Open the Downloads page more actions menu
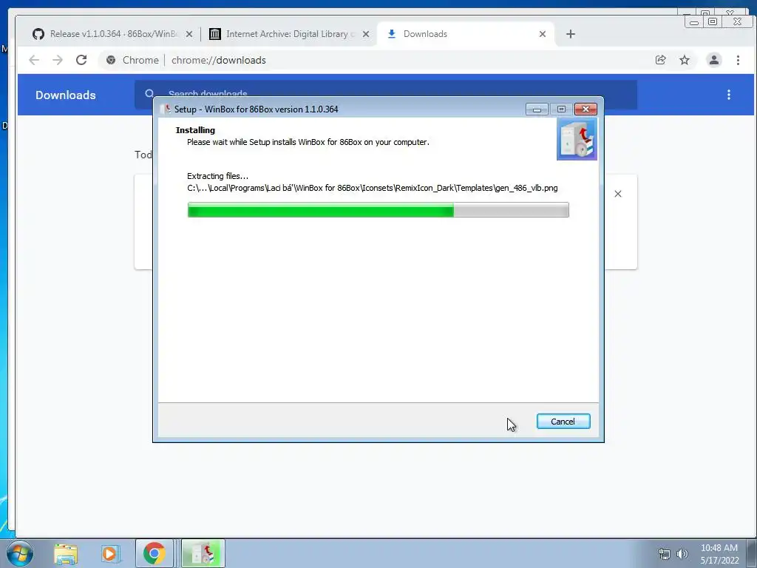 pyautogui.click(x=729, y=95)
